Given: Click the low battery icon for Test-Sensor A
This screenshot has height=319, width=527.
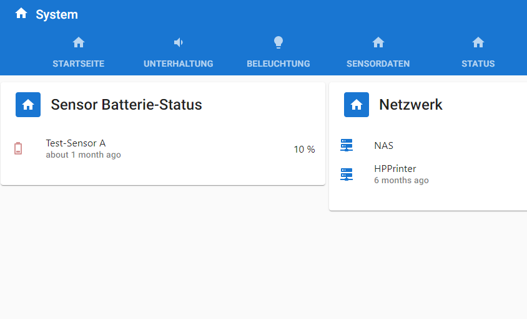Looking at the screenshot, I should pos(18,148).
